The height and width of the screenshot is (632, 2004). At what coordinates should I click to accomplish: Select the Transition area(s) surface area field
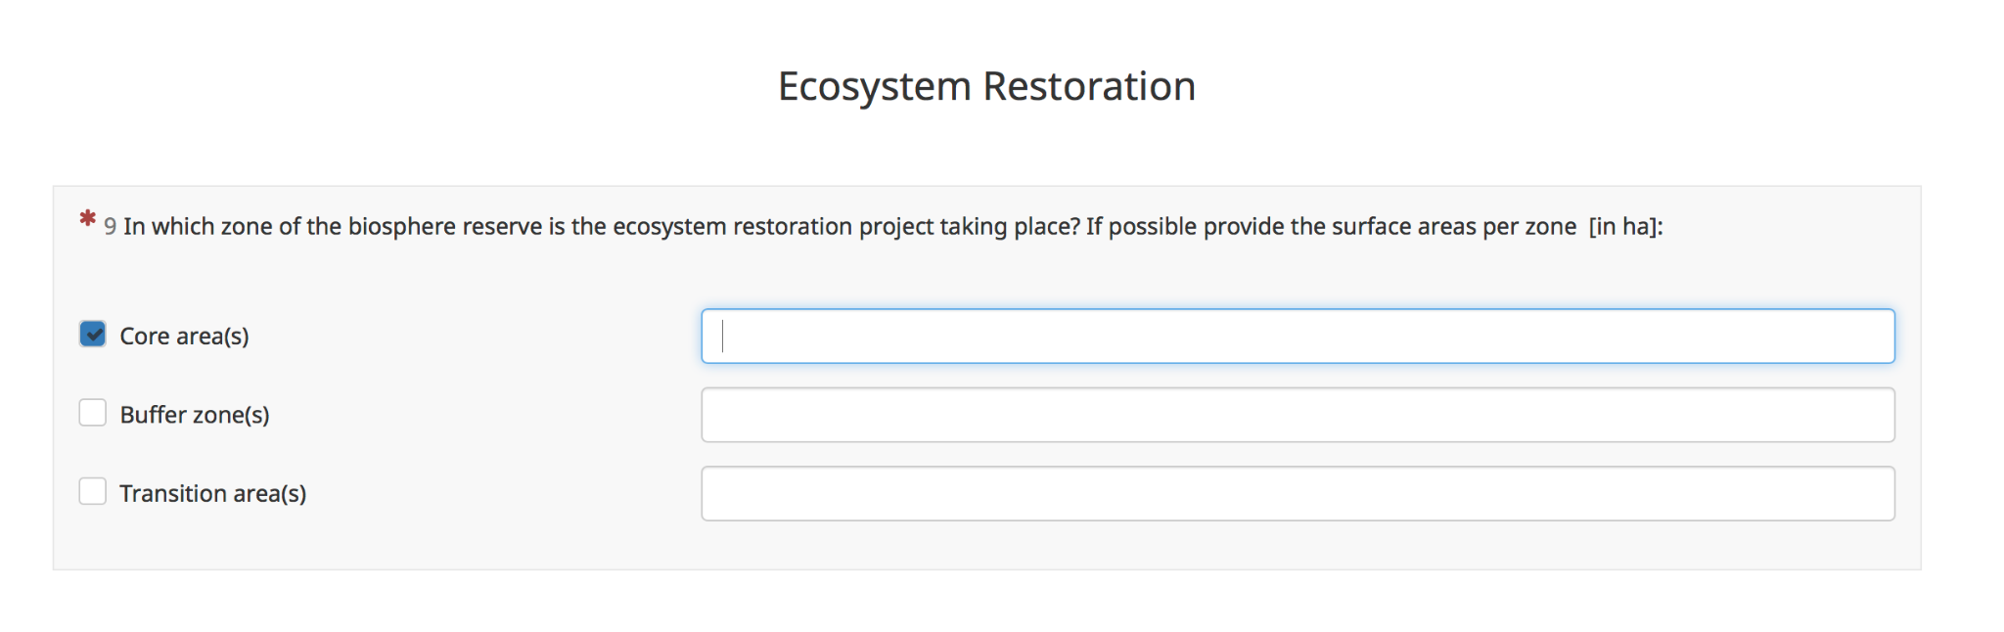1298,493
